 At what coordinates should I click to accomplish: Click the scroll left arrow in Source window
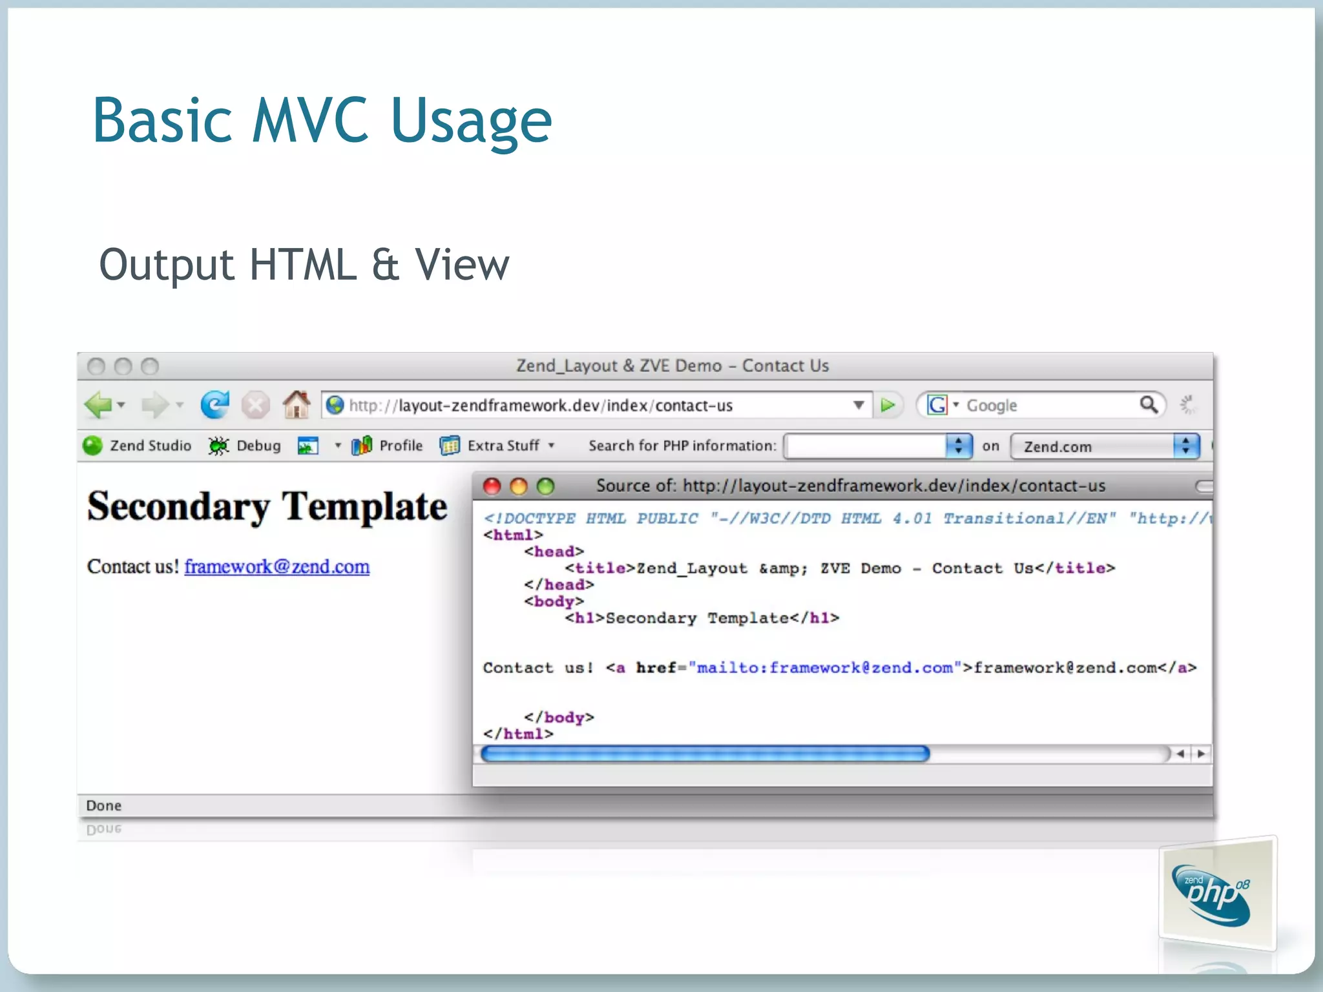(1180, 754)
